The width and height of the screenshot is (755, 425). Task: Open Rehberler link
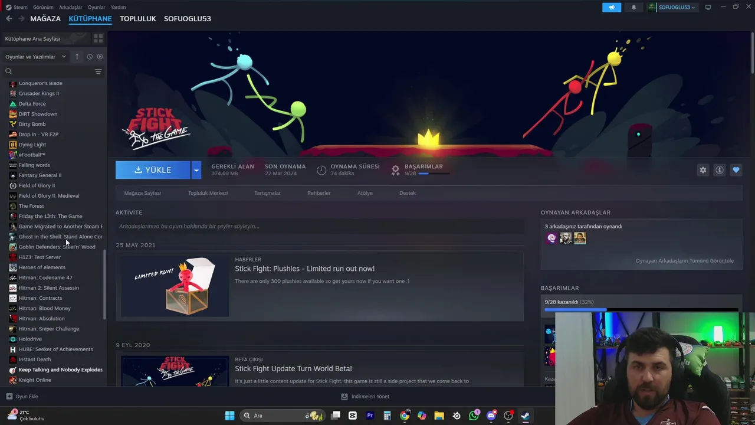click(x=319, y=193)
